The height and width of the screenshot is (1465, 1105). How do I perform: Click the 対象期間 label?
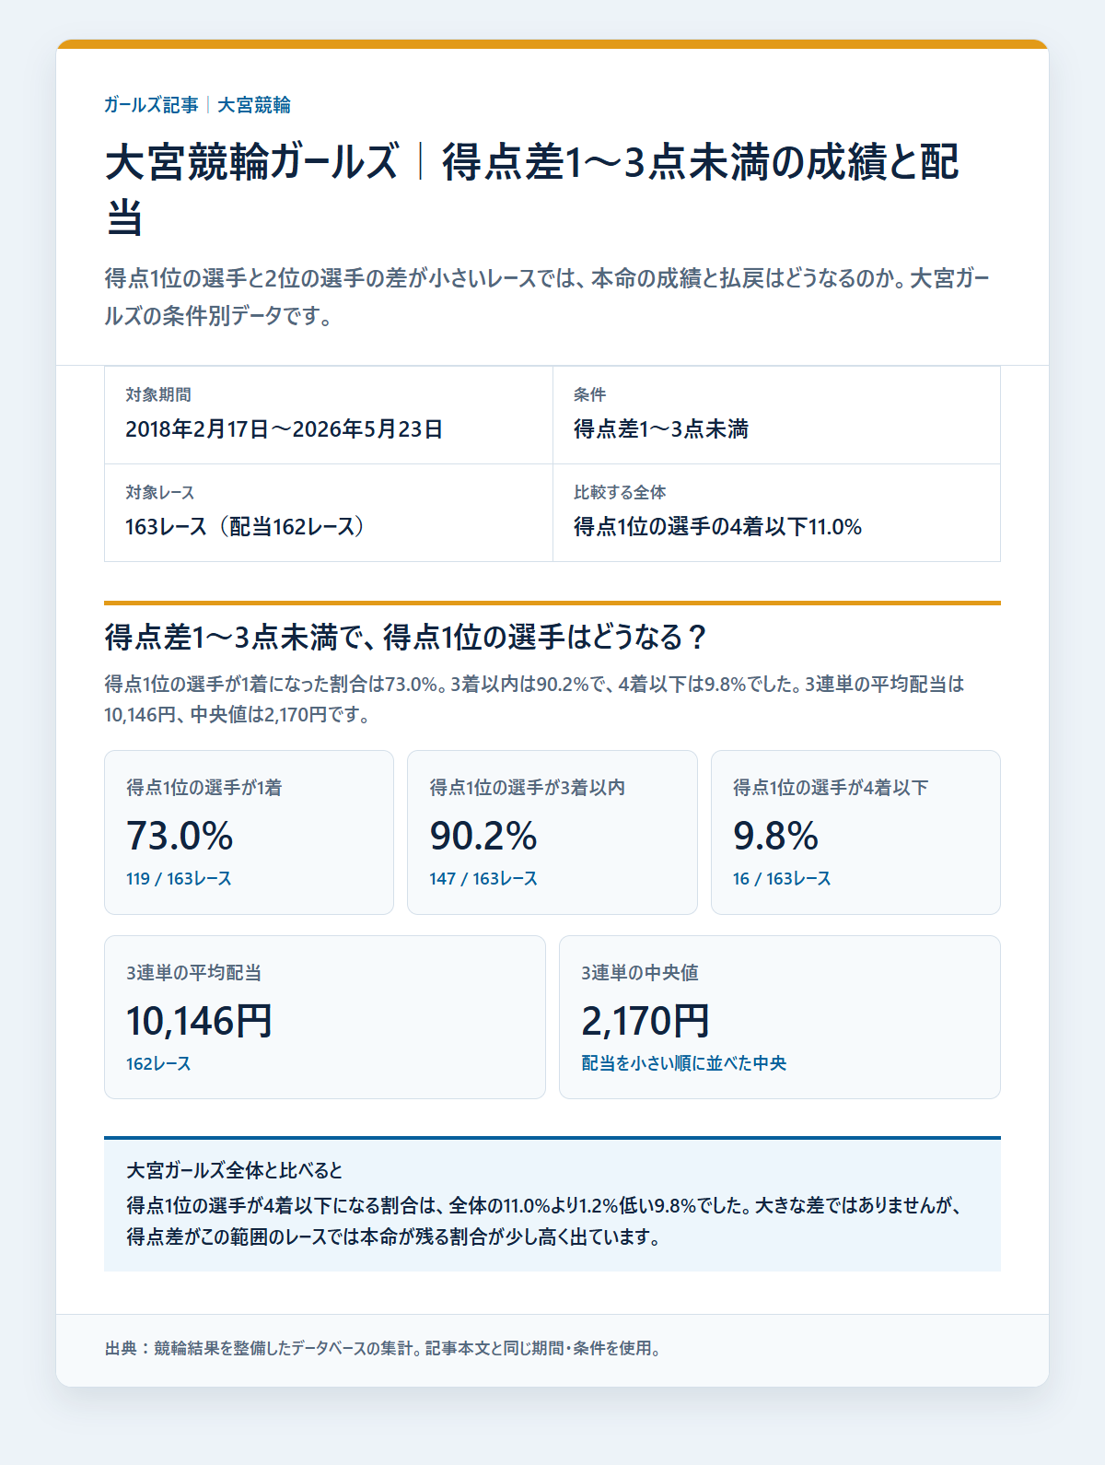click(x=158, y=394)
